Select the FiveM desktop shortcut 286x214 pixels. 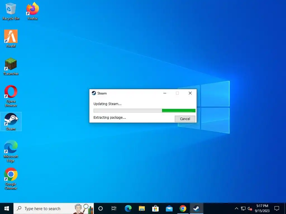pos(11,39)
